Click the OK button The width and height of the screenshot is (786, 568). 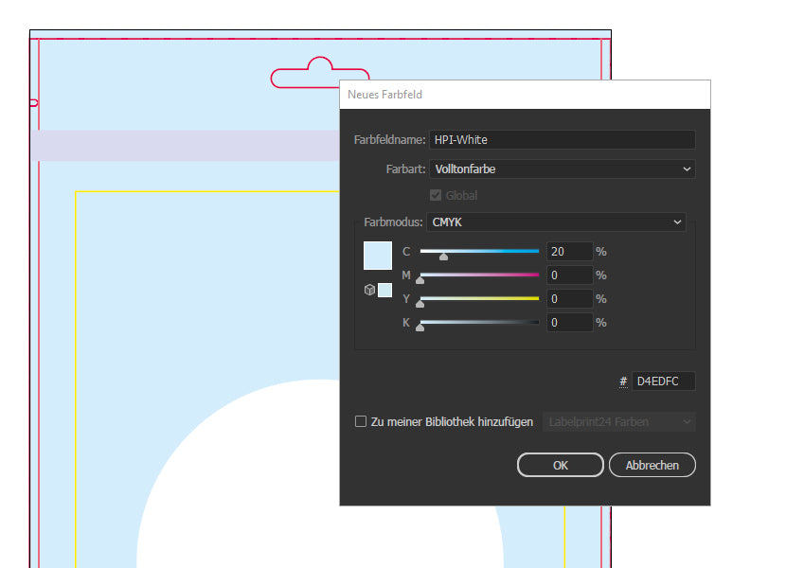[560, 465]
